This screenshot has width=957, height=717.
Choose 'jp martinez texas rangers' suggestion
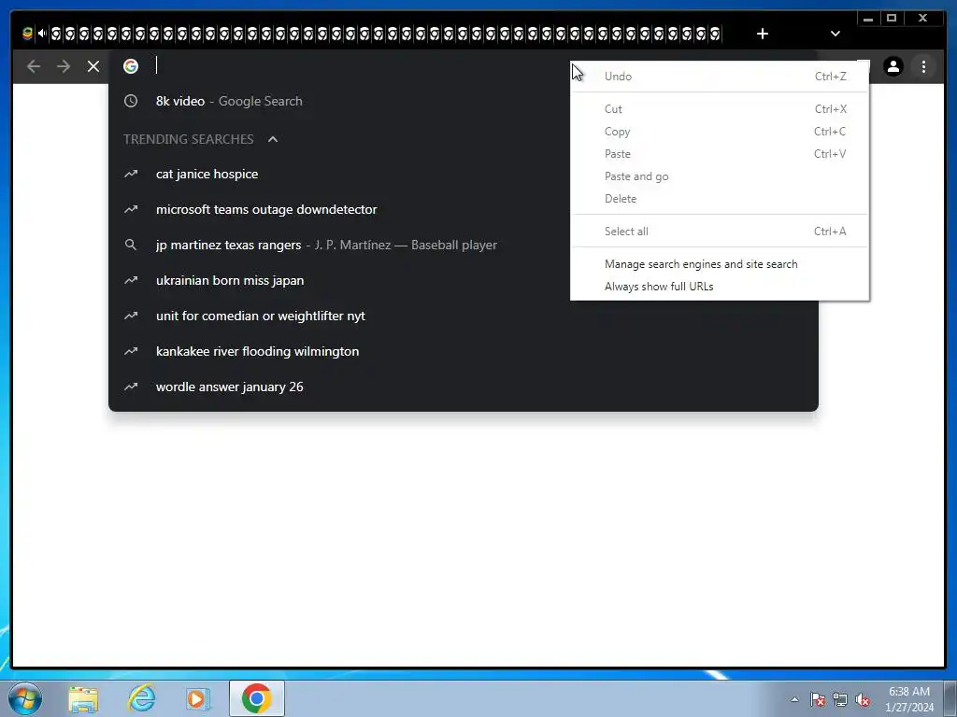pos(464,246)
